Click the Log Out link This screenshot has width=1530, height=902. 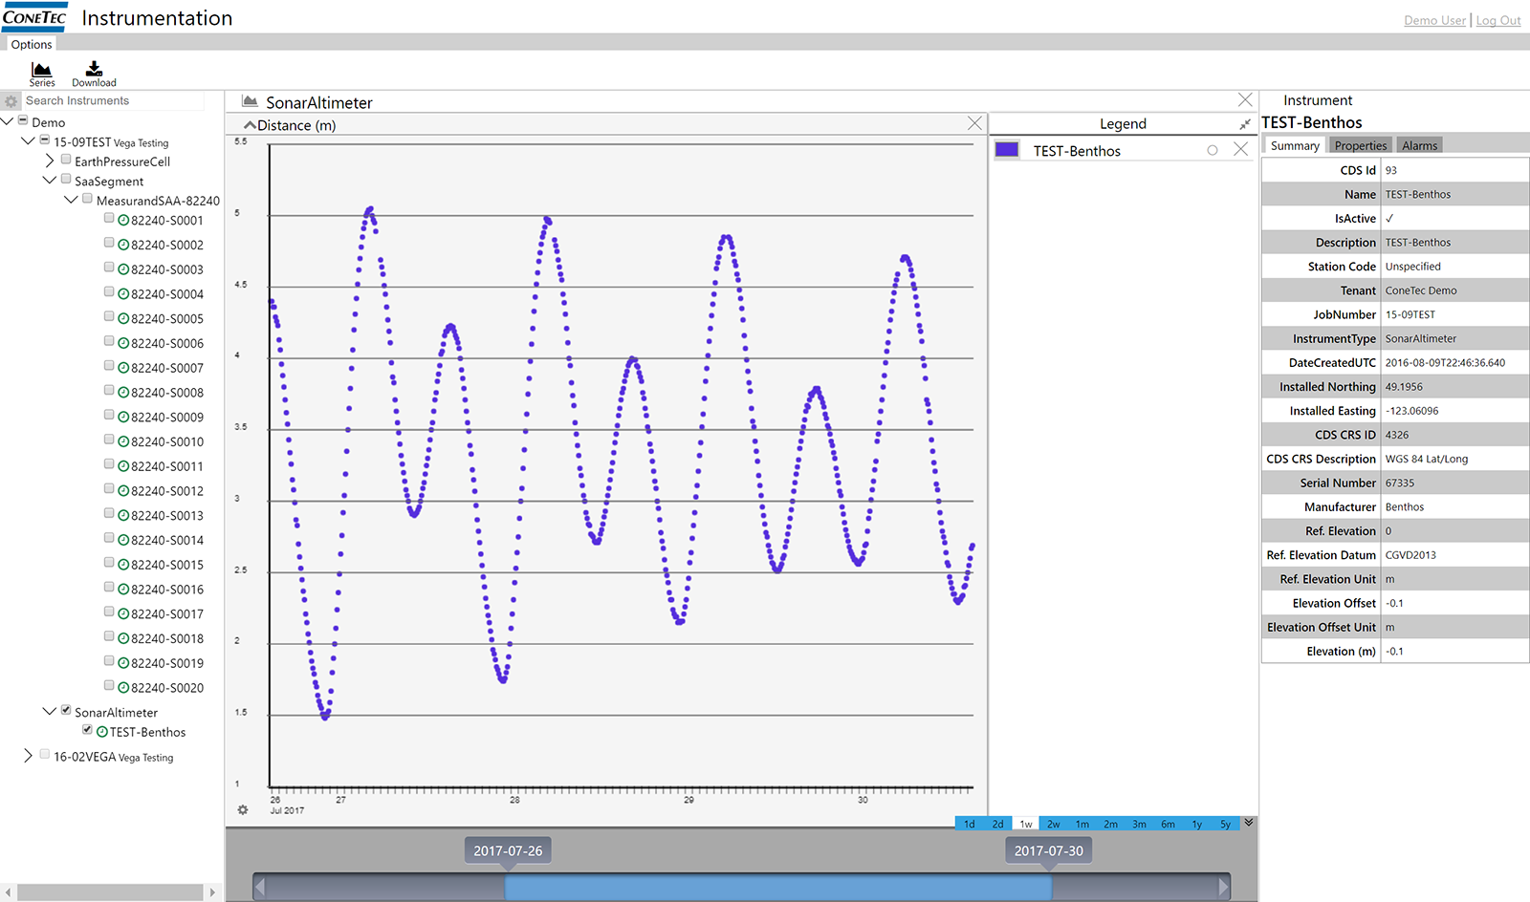click(x=1497, y=20)
